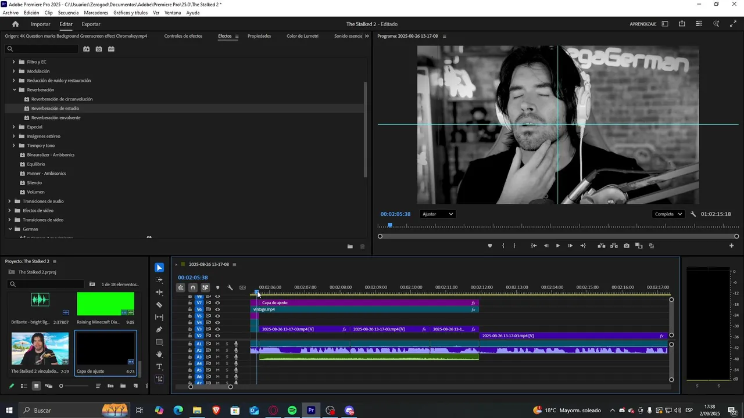Open the Completa playback resolution dropdown
This screenshot has width=744, height=418.
(668, 214)
